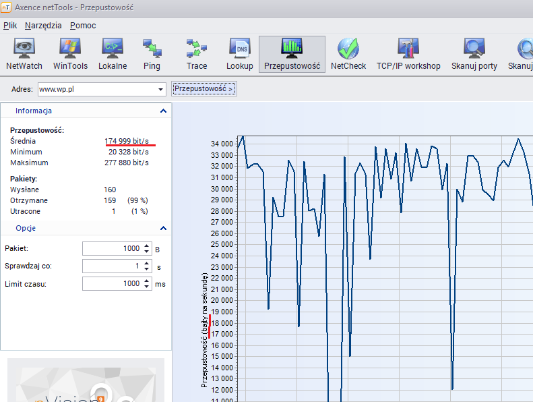The height and width of the screenshot is (402, 533).
Task: Open the Plik menu
Action: click(x=10, y=26)
